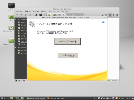Screen dimensions: 134x100
Task: Switch to icon view
Action: 110,15
